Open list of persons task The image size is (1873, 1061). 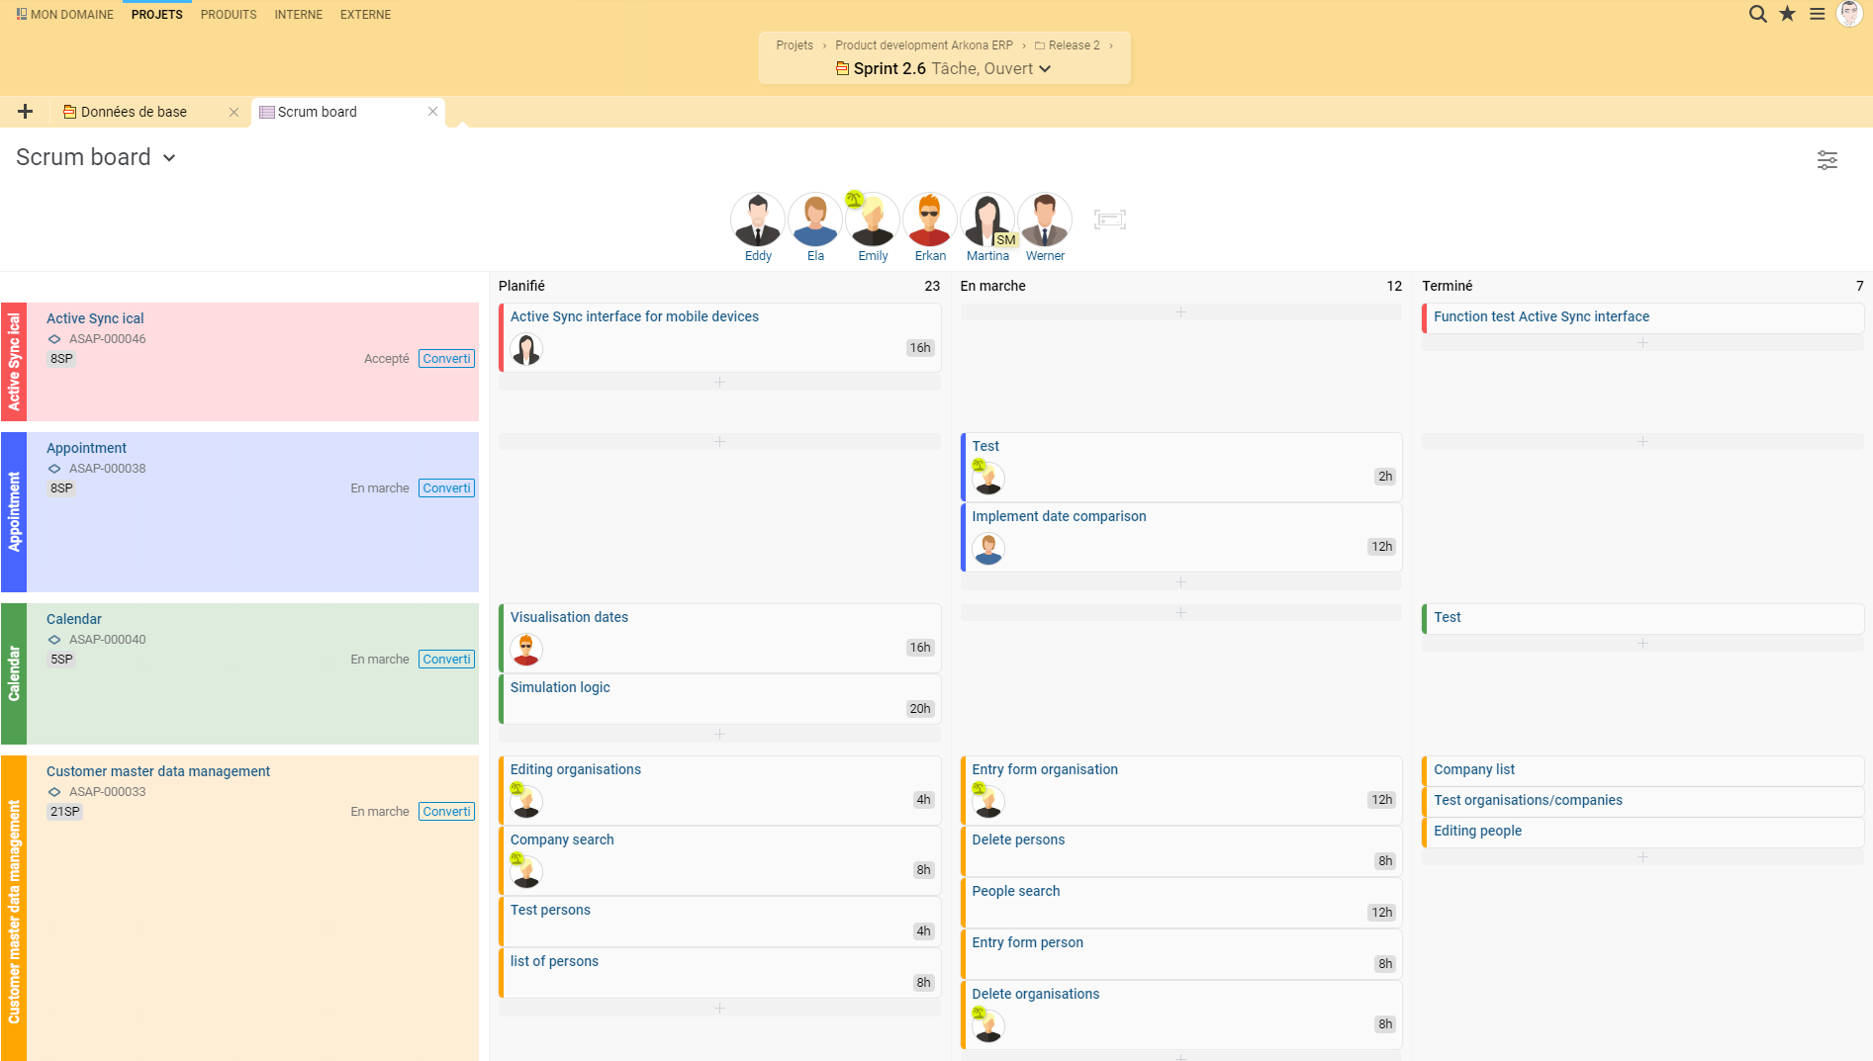click(719, 973)
